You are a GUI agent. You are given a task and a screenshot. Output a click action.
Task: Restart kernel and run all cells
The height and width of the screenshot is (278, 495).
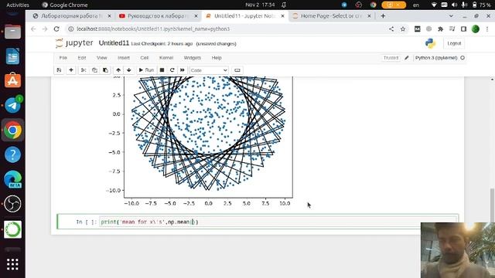(x=183, y=70)
